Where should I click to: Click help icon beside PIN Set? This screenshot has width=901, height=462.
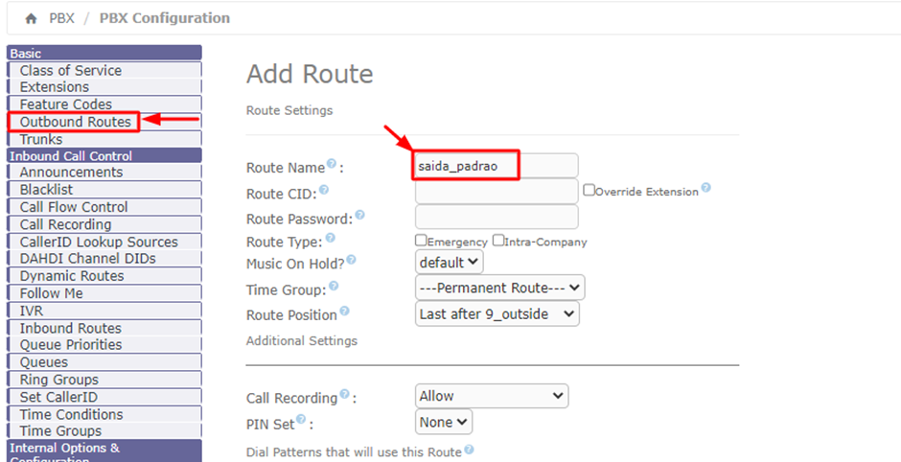pos(301,420)
